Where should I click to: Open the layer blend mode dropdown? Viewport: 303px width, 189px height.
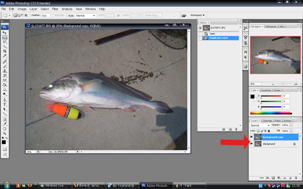click(260, 125)
